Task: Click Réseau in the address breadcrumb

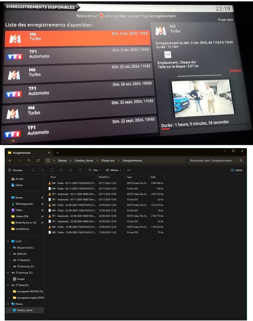Action: click(x=63, y=160)
